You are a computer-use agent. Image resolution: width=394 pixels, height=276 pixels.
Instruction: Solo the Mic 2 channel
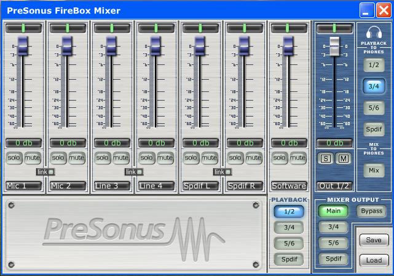[x=58, y=158]
